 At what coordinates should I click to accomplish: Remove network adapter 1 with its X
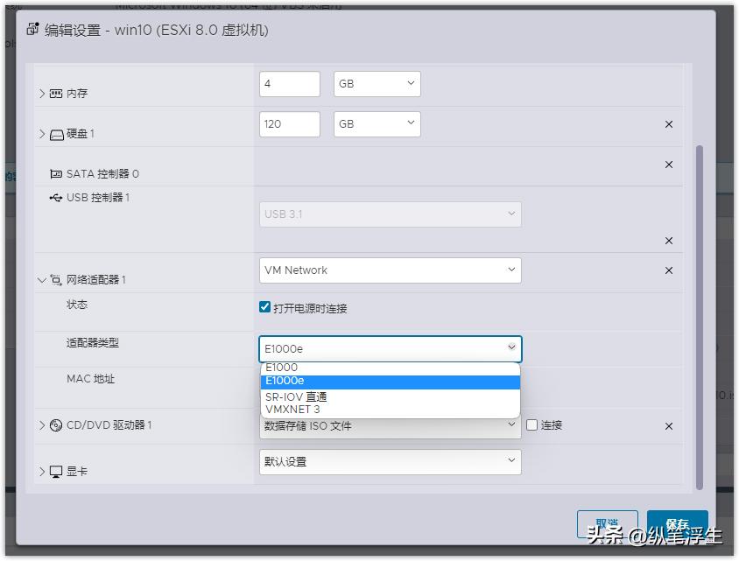(668, 270)
